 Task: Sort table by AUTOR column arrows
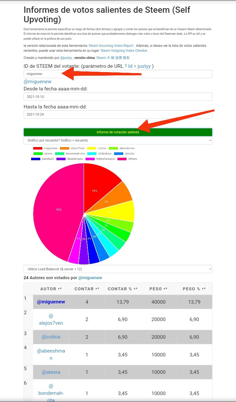[x=60, y=289]
